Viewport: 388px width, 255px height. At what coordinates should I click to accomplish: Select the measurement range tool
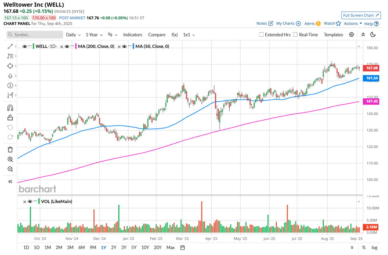pos(10,95)
